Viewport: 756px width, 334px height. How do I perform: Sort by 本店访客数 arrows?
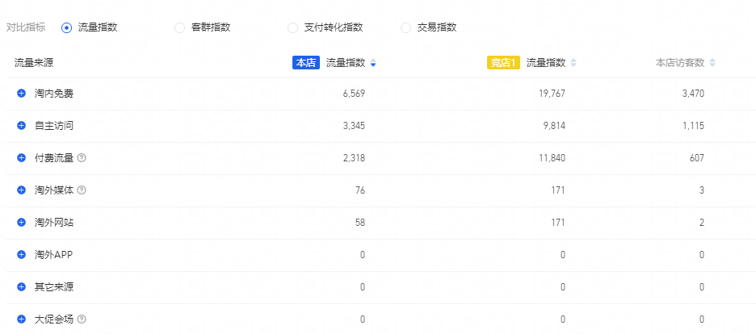pos(712,63)
